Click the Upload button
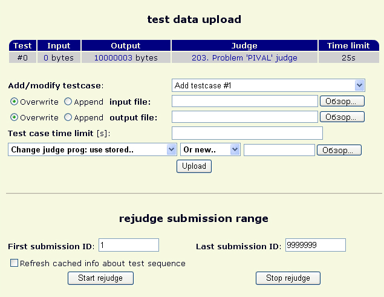Screen dimensions: 384x297 194,166
